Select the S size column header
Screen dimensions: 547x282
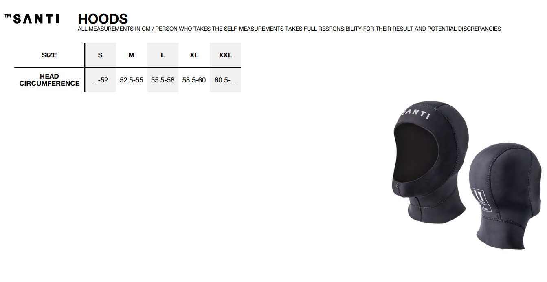pos(100,55)
